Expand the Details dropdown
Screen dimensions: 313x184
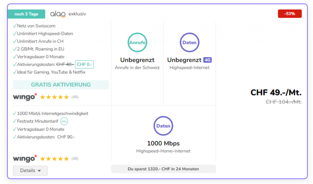coord(30,171)
